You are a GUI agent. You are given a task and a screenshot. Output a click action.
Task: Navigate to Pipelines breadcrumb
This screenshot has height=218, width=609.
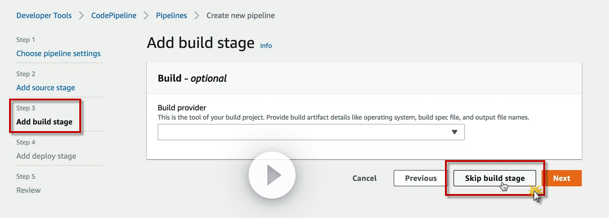[x=171, y=15]
